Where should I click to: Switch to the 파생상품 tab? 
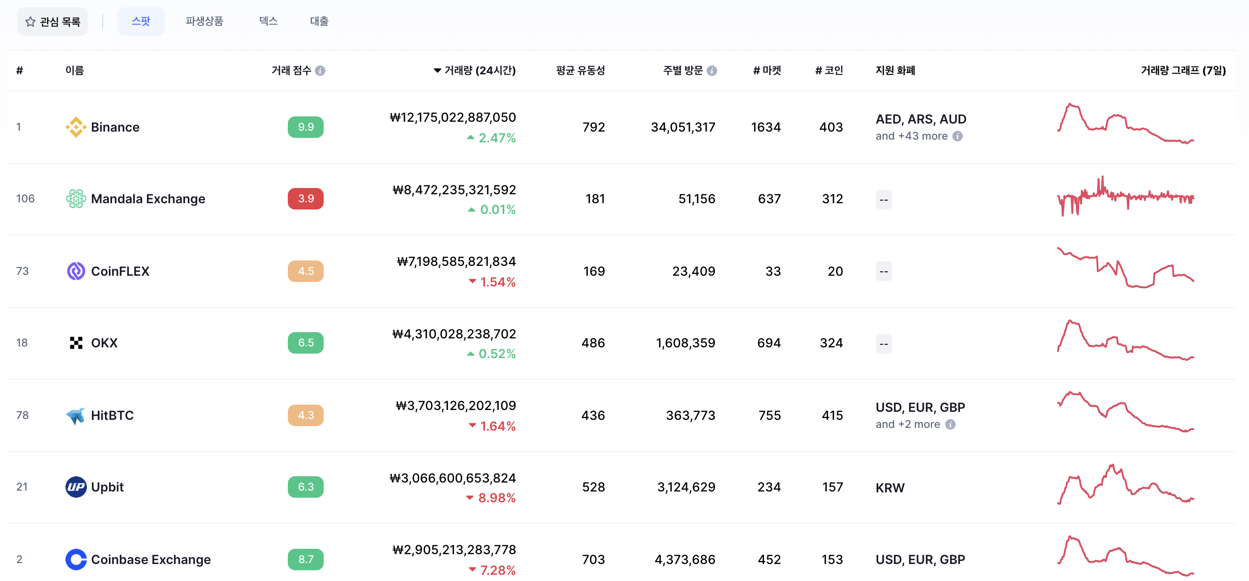(204, 21)
